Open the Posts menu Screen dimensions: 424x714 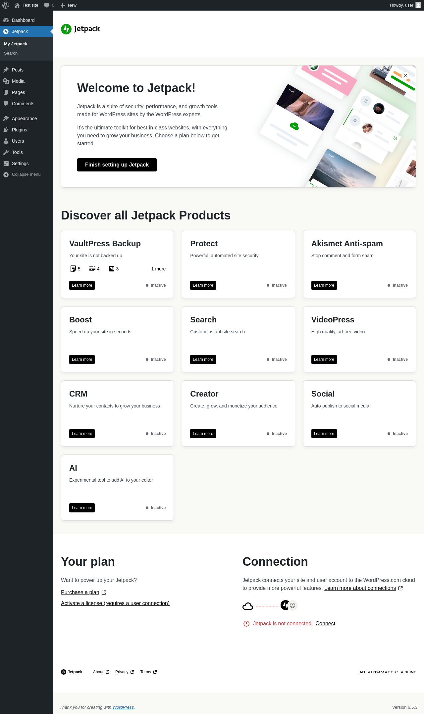(26, 70)
